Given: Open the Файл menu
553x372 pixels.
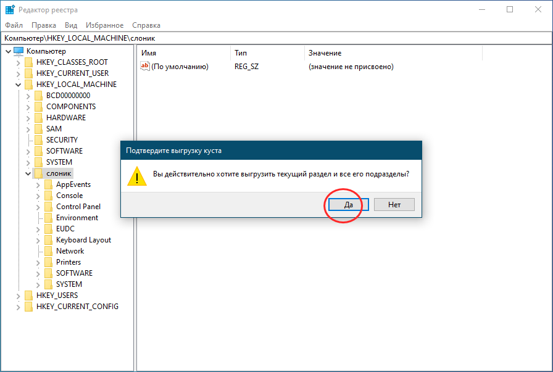Looking at the screenshot, I should pos(14,25).
